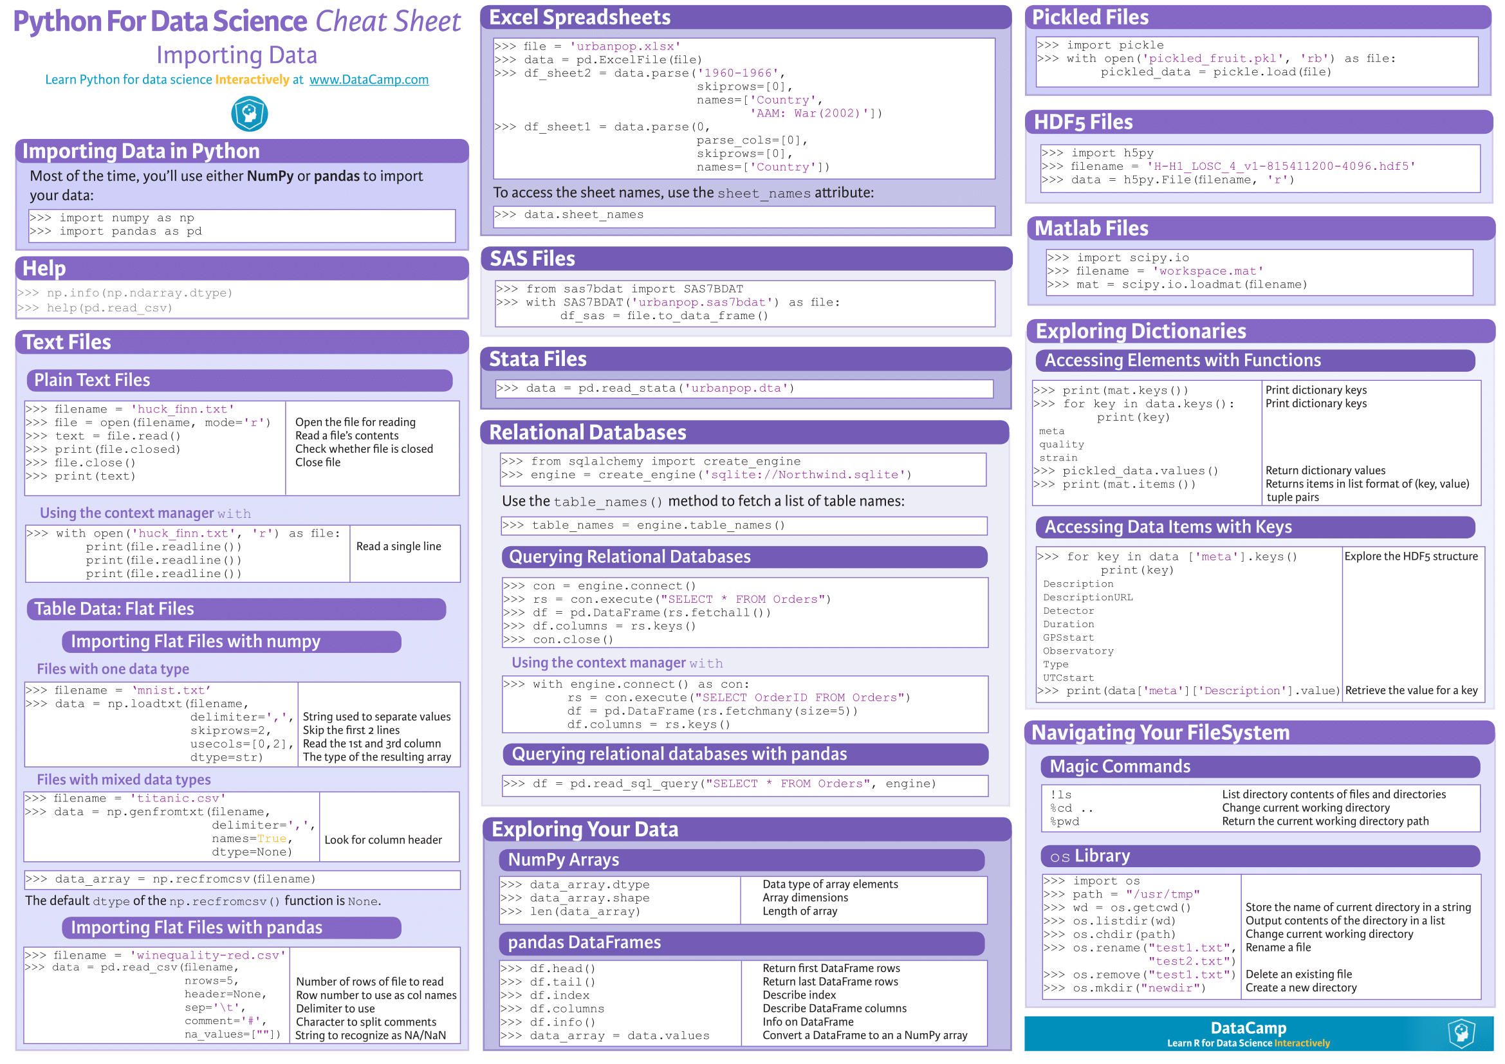The image size is (1505, 1064).
Task: Click the 'df.tail()' code line
Action: pos(548,982)
